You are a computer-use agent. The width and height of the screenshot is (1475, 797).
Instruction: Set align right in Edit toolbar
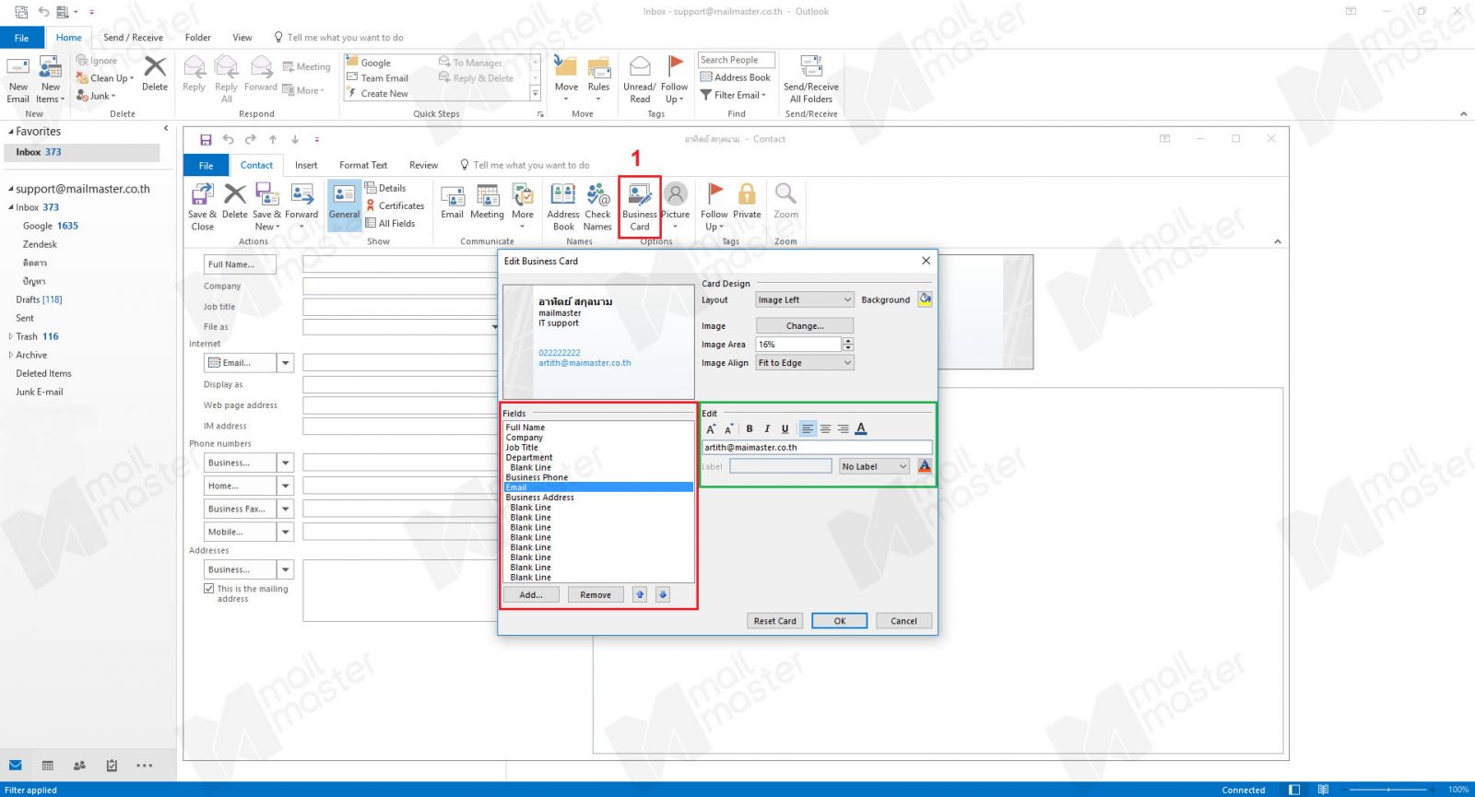tap(843, 428)
